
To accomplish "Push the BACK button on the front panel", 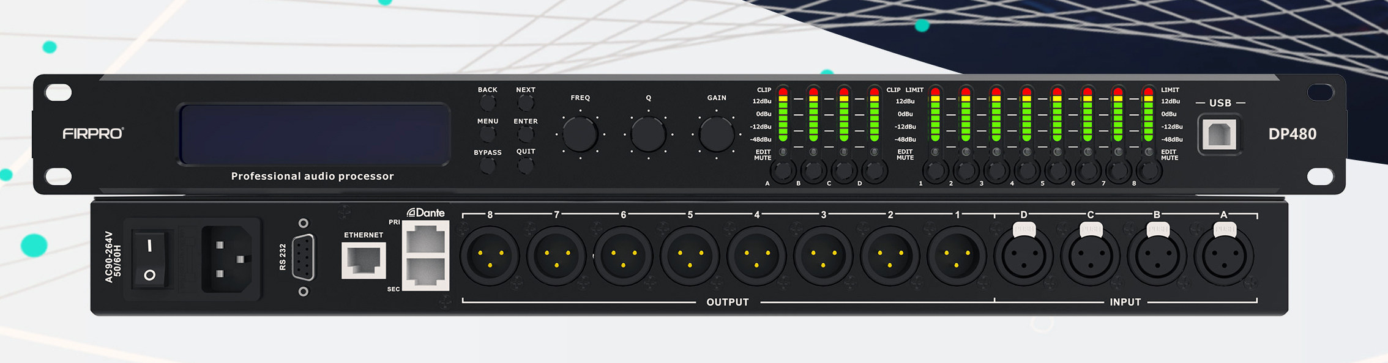I will pyautogui.click(x=488, y=103).
